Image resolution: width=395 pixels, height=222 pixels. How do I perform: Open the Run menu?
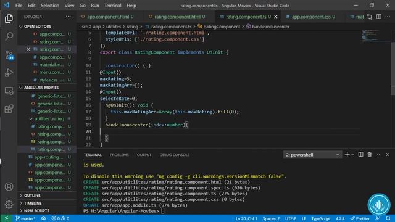coord(95,6)
